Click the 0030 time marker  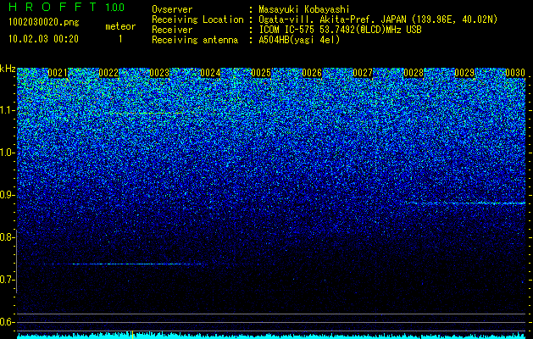[x=515, y=73]
